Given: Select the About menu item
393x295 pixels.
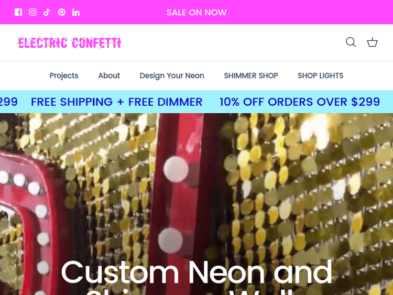Looking at the screenshot, I should [x=109, y=75].
